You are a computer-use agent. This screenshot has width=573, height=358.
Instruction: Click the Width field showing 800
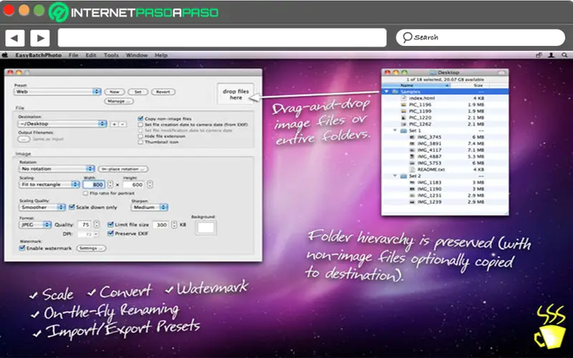(95, 185)
